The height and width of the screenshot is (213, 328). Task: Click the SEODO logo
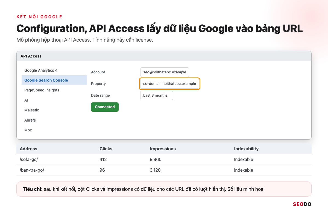(302, 204)
